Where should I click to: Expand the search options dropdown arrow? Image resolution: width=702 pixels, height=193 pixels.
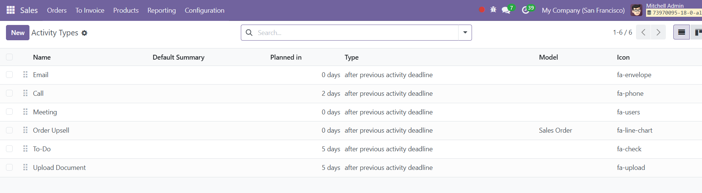[465, 32]
